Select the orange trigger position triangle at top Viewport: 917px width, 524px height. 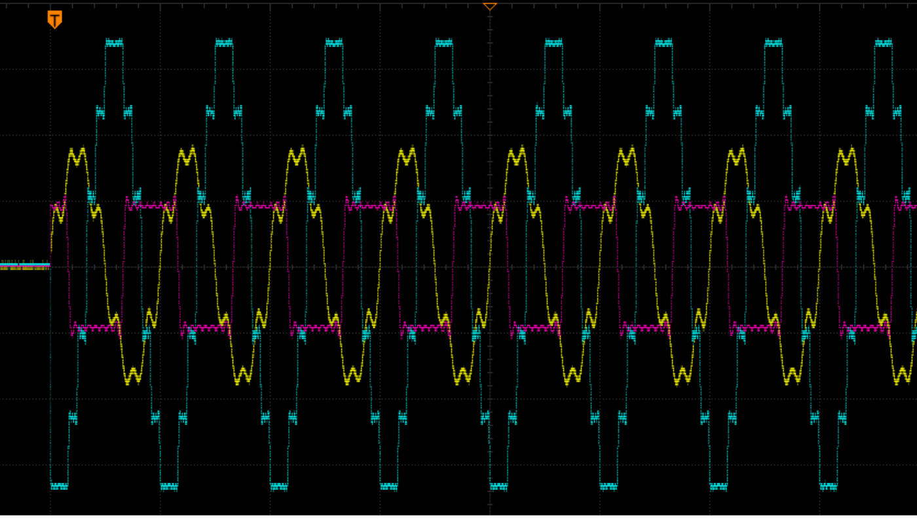[x=489, y=7]
